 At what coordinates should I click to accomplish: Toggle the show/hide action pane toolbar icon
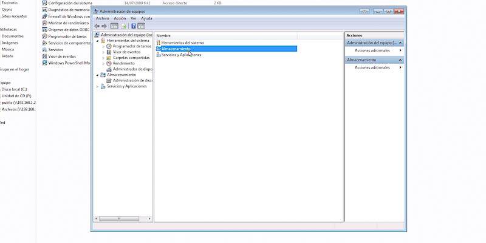(x=141, y=26)
